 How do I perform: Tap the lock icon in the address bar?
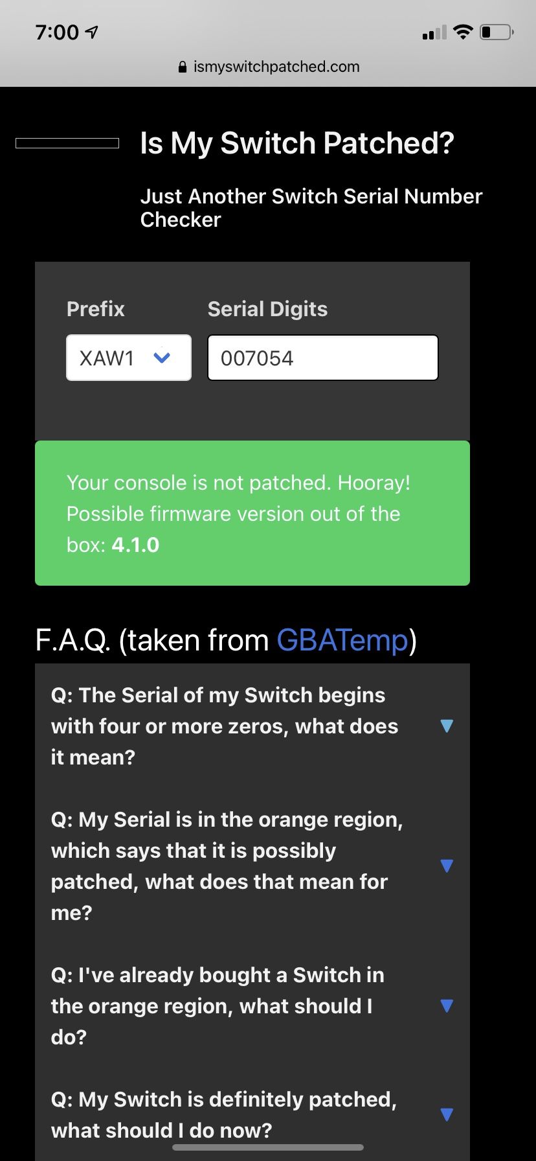click(183, 67)
